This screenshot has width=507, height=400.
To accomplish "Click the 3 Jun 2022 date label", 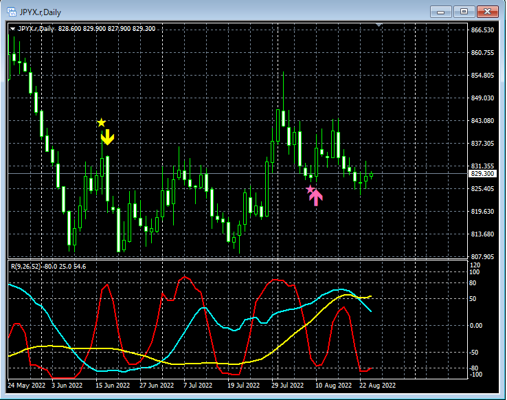I will click(x=67, y=385).
